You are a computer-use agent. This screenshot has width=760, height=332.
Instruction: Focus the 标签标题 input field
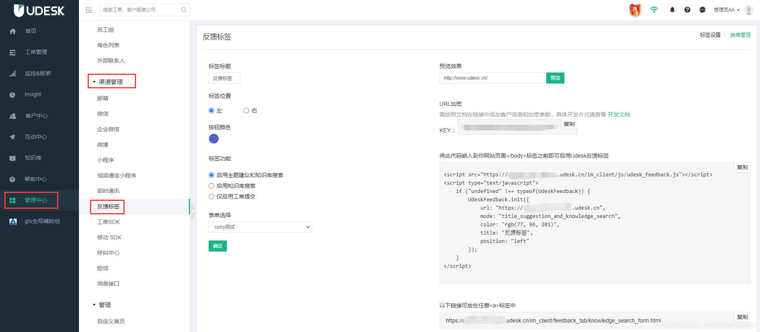(225, 78)
